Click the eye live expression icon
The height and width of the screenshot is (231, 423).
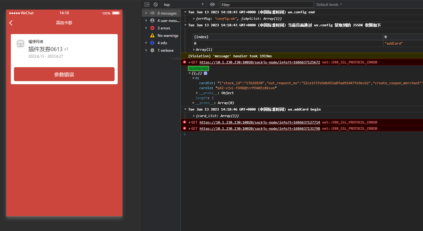(212, 5)
